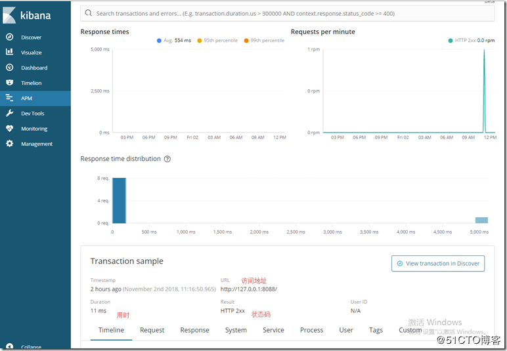Switch to the User tab
The image size is (507, 351).
pyautogui.click(x=346, y=330)
